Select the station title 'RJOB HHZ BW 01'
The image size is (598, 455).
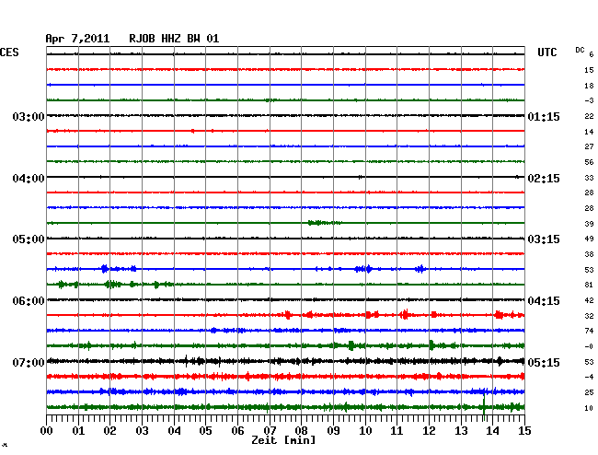[174, 39]
